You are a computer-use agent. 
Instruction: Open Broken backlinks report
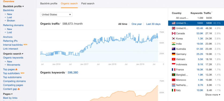click(x=11, y=21)
